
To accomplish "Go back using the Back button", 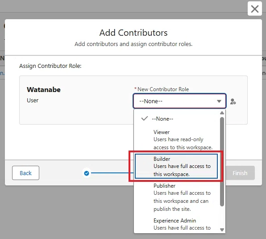I will (25, 173).
